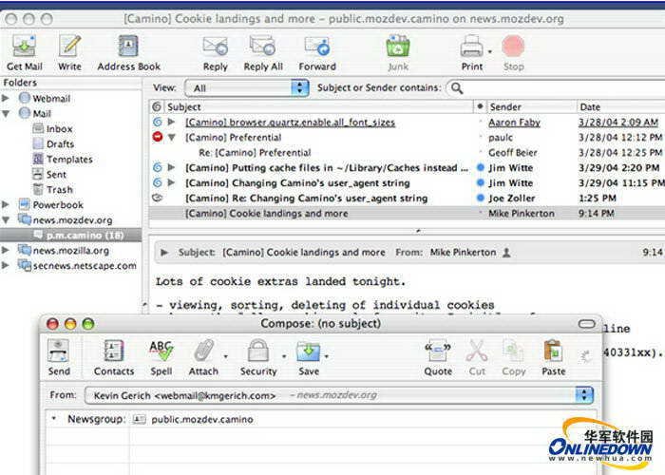Image resolution: width=665 pixels, height=475 pixels.
Task: Open the browser.quartz.enable.all_font_sizes message
Action: (290, 123)
